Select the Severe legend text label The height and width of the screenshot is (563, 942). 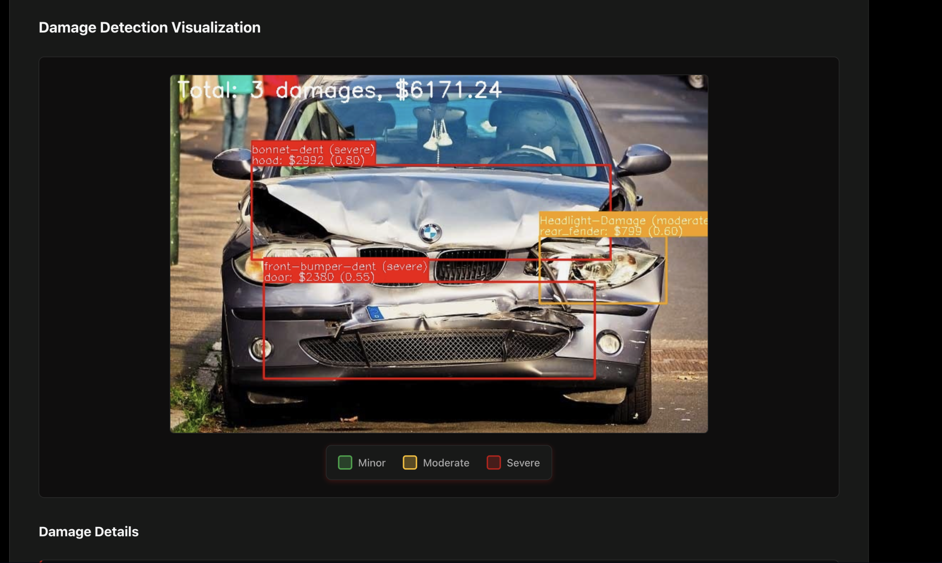[x=523, y=463]
